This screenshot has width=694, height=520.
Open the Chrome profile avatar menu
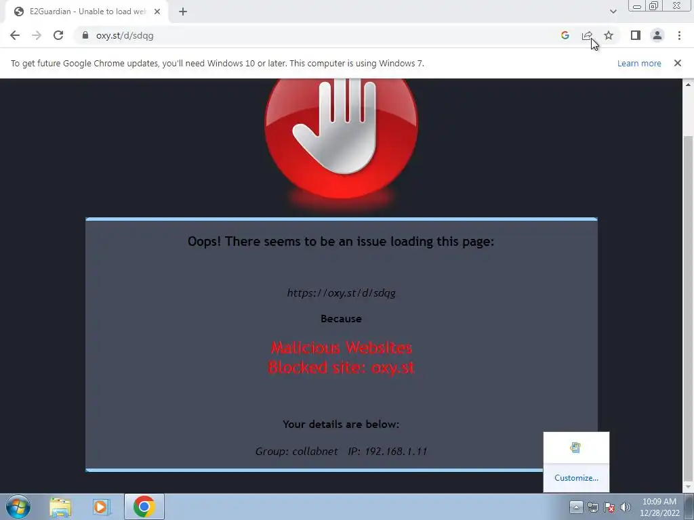(x=657, y=35)
